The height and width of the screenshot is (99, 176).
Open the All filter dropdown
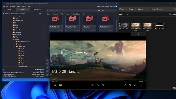109,11
